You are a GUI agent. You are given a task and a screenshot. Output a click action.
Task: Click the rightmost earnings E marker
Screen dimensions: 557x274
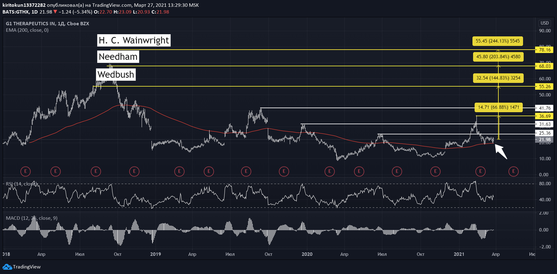tap(513, 171)
